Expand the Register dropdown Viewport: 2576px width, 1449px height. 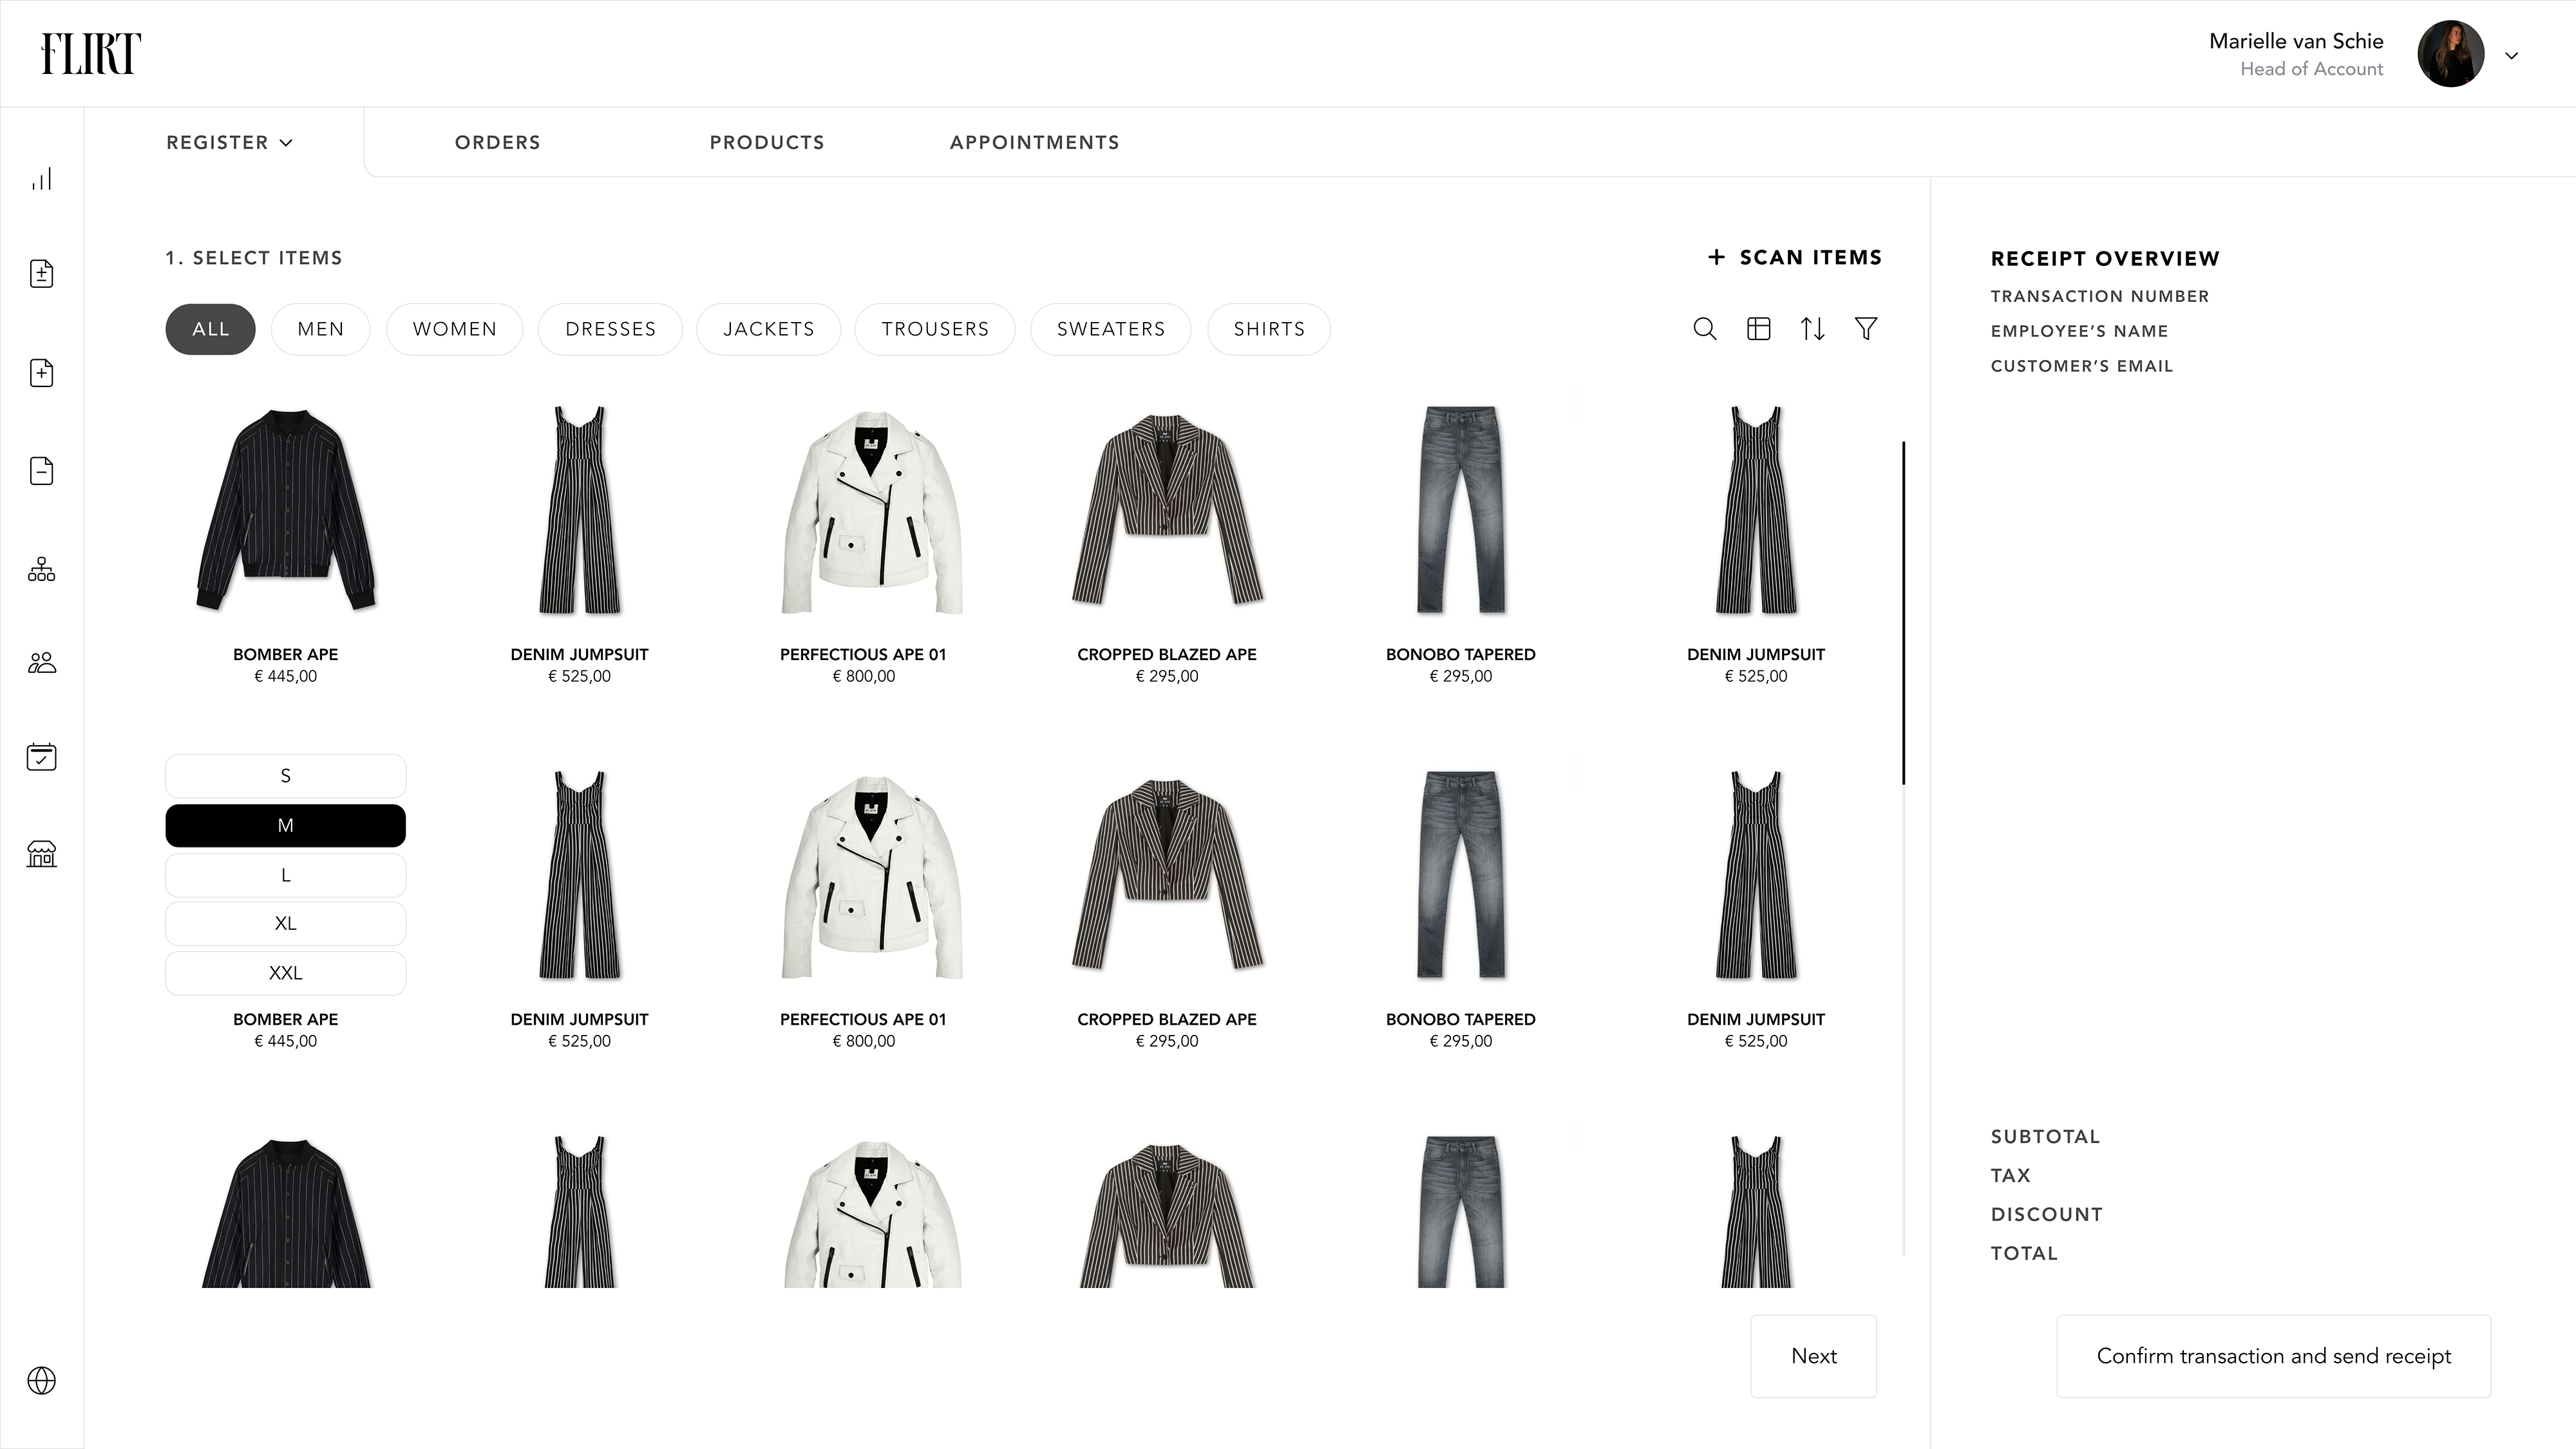[229, 142]
